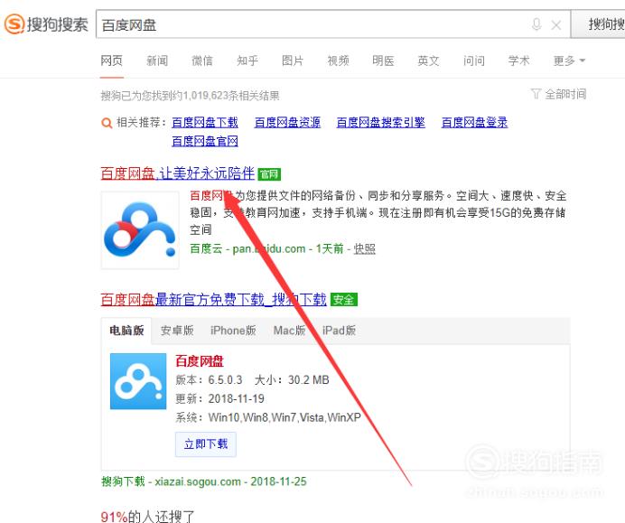Open the 明医 tab
This screenshot has width=625, height=523.
pyautogui.click(x=383, y=61)
